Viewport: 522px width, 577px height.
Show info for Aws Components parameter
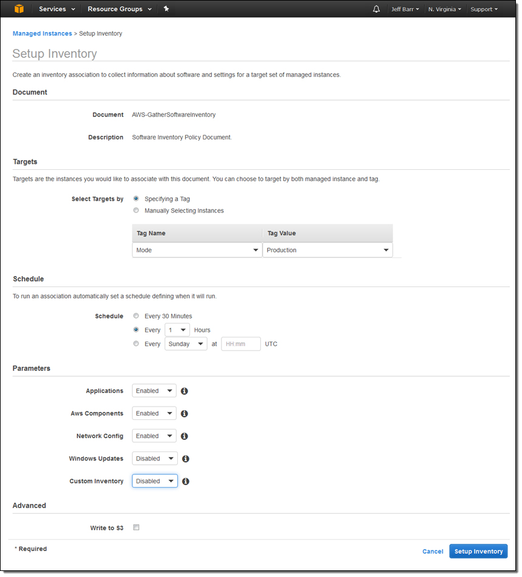[185, 414]
